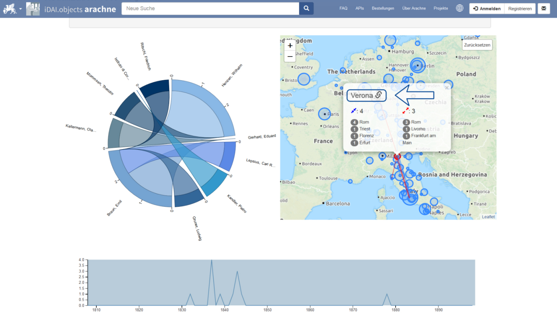Open the Bestellungen menu item
Screen dimensions: 557x315
pos(383,8)
